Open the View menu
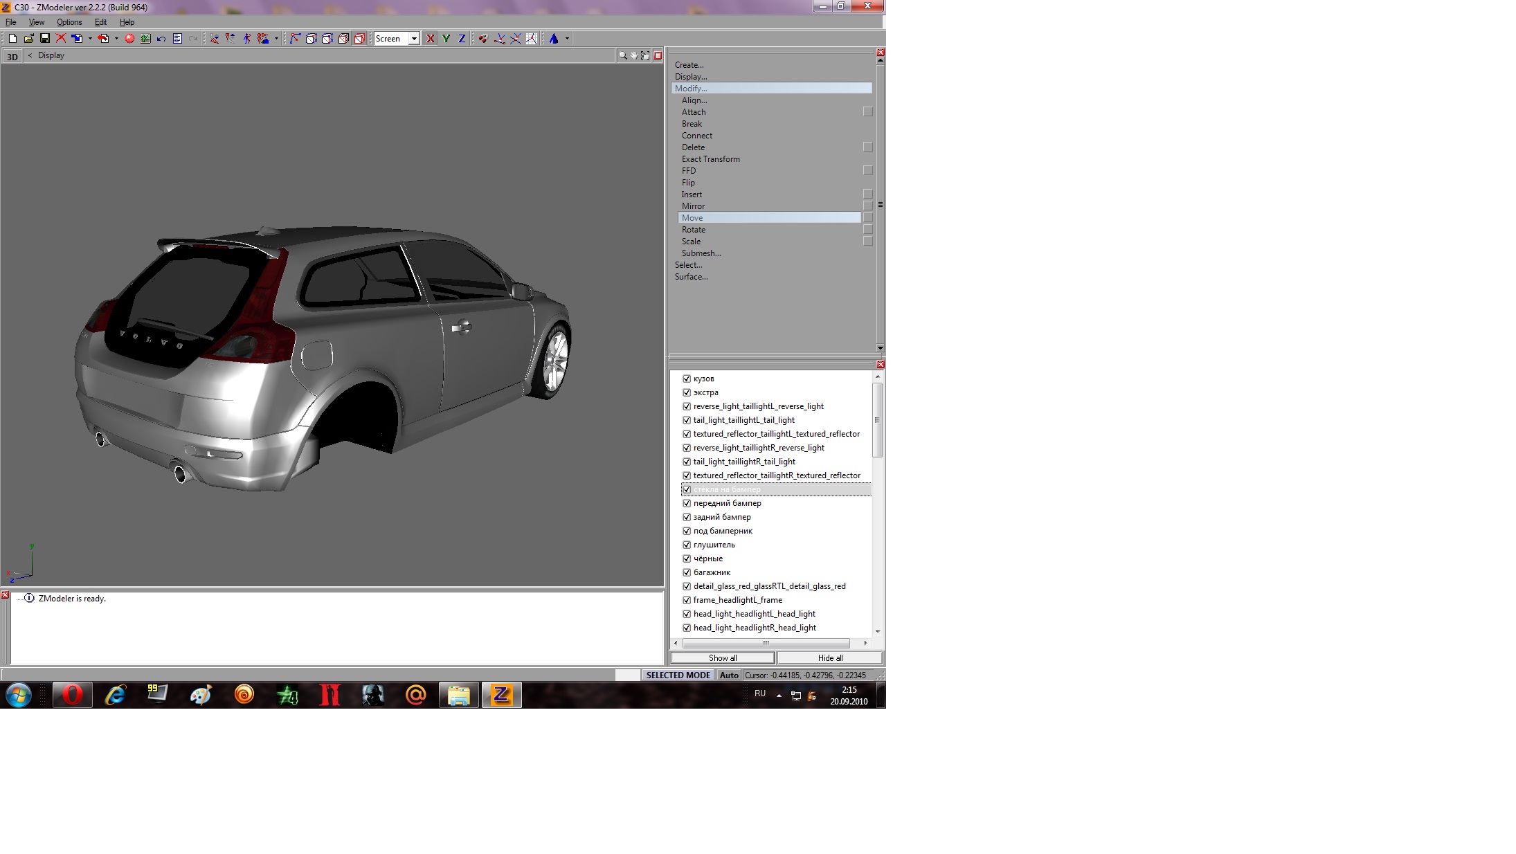 [36, 22]
